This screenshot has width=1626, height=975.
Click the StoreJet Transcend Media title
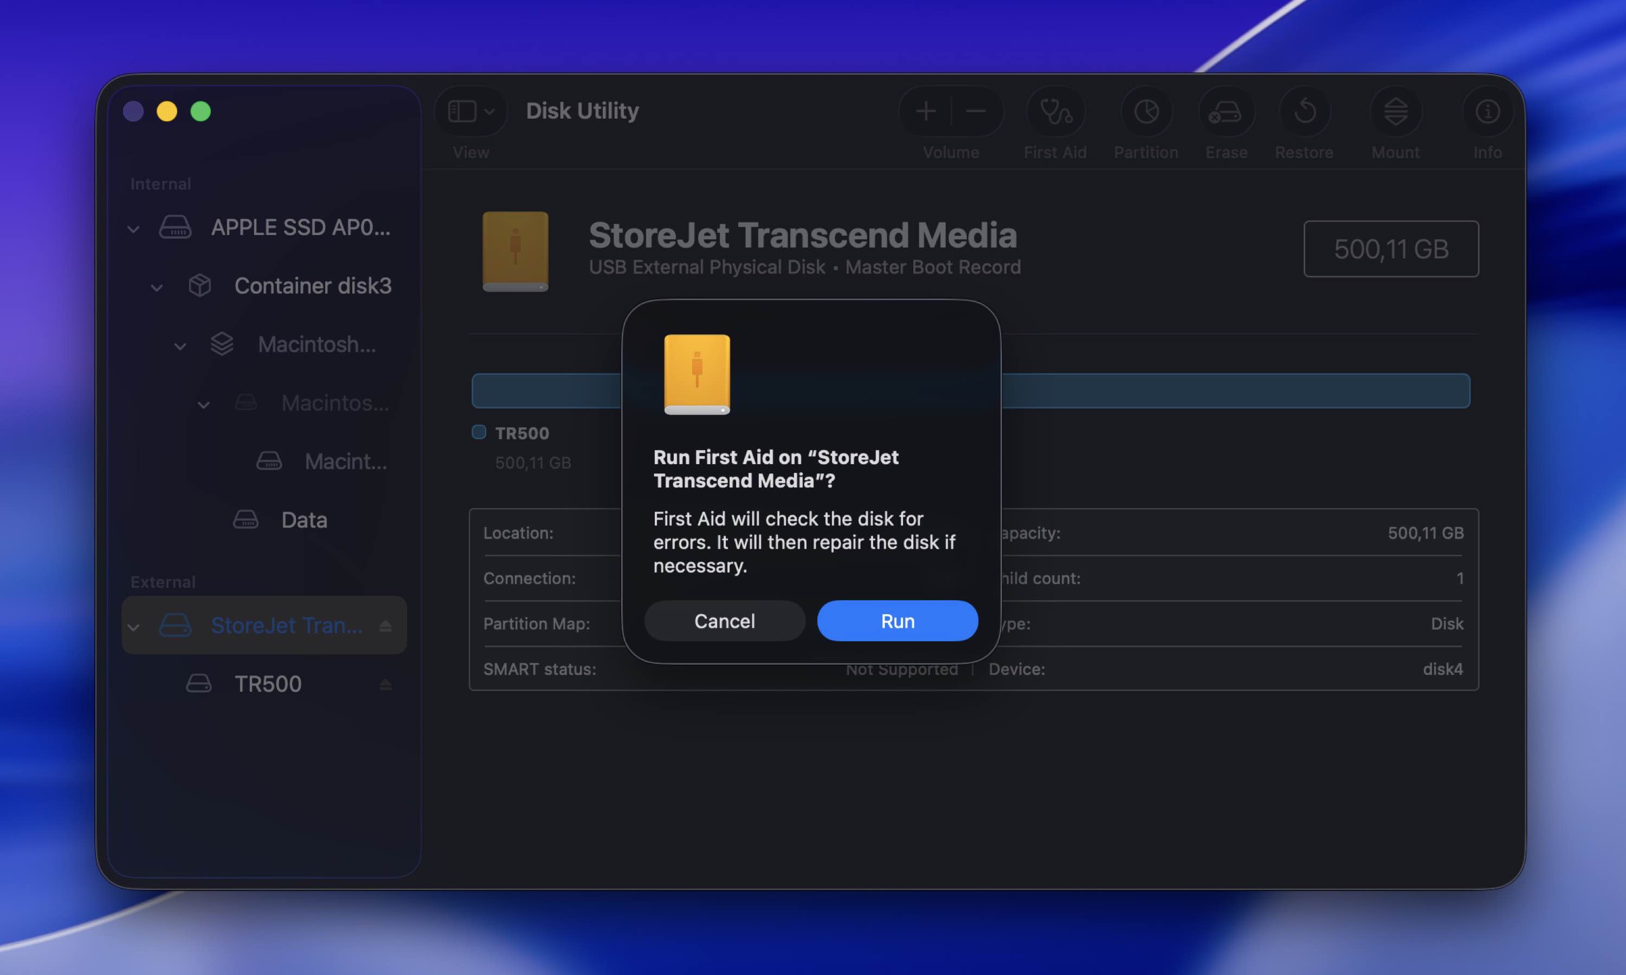coord(803,235)
